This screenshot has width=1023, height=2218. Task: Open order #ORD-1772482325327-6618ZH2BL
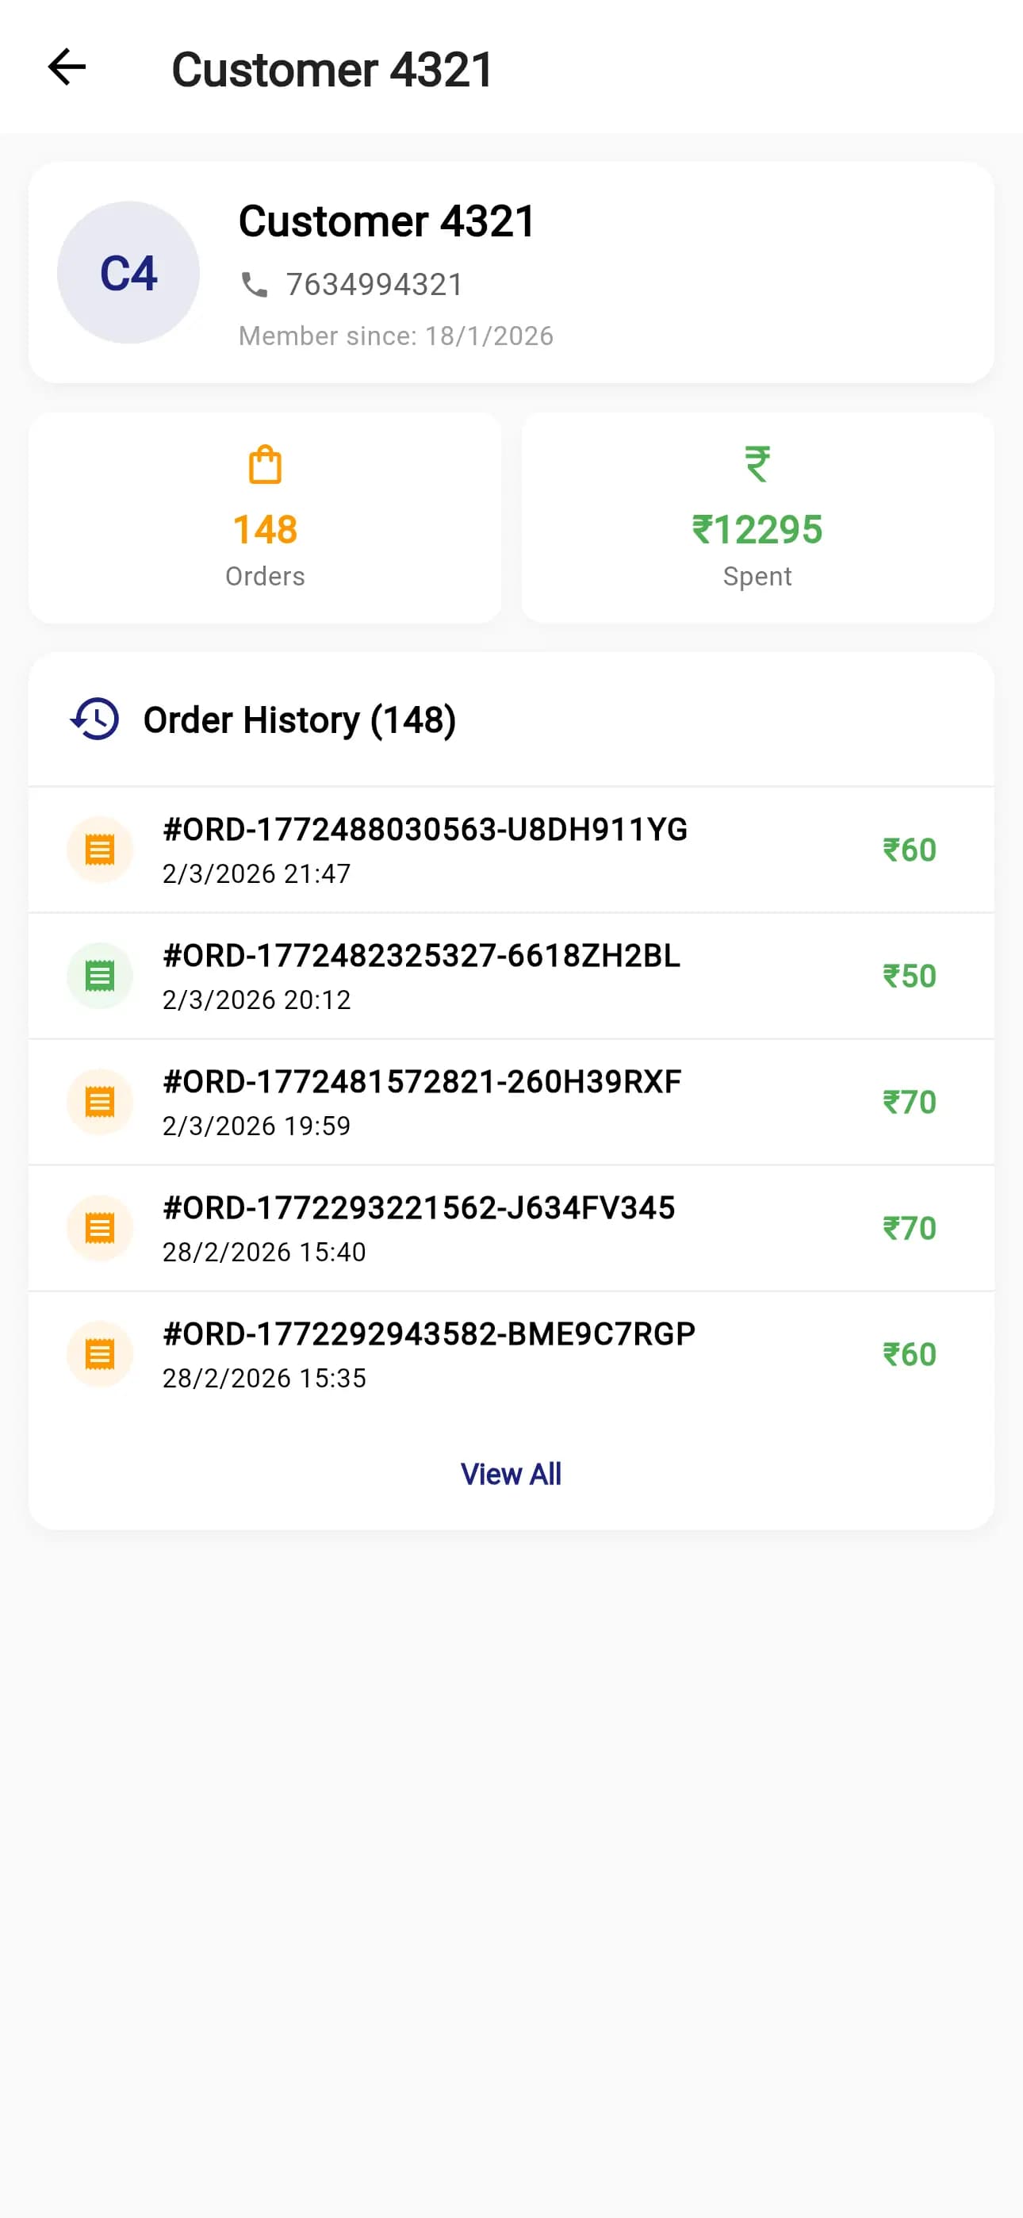coord(421,956)
